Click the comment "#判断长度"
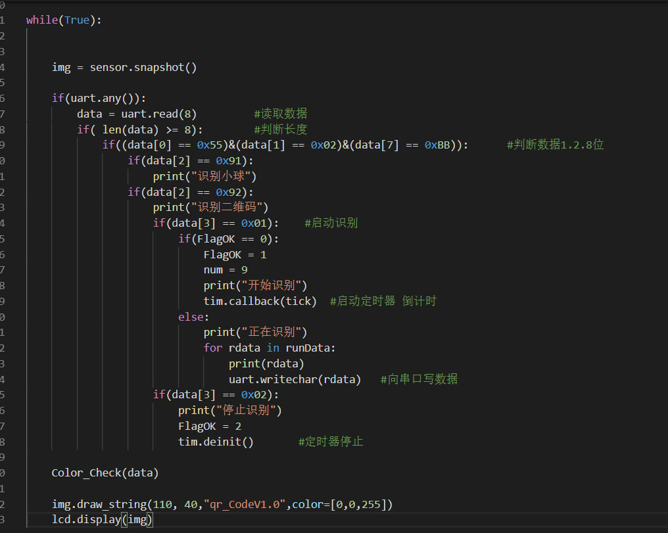 pos(280,129)
